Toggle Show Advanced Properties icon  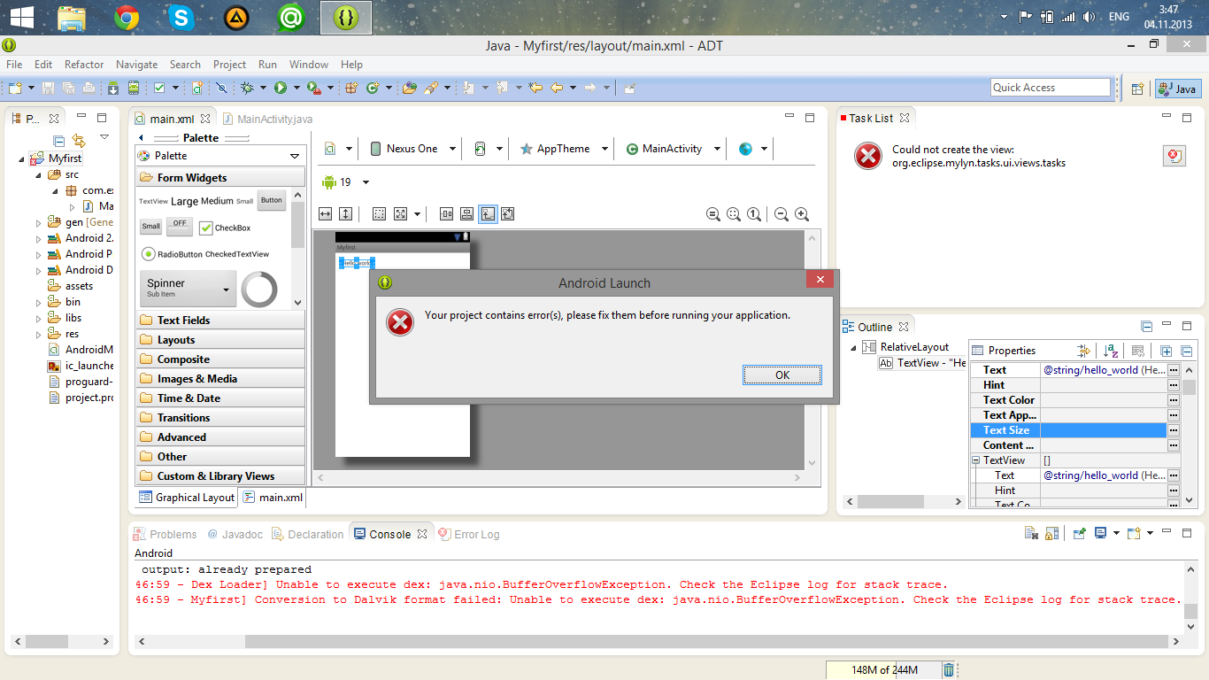click(x=1082, y=351)
